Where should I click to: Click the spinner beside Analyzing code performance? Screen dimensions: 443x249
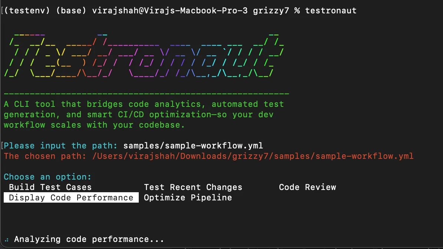coord(7,240)
